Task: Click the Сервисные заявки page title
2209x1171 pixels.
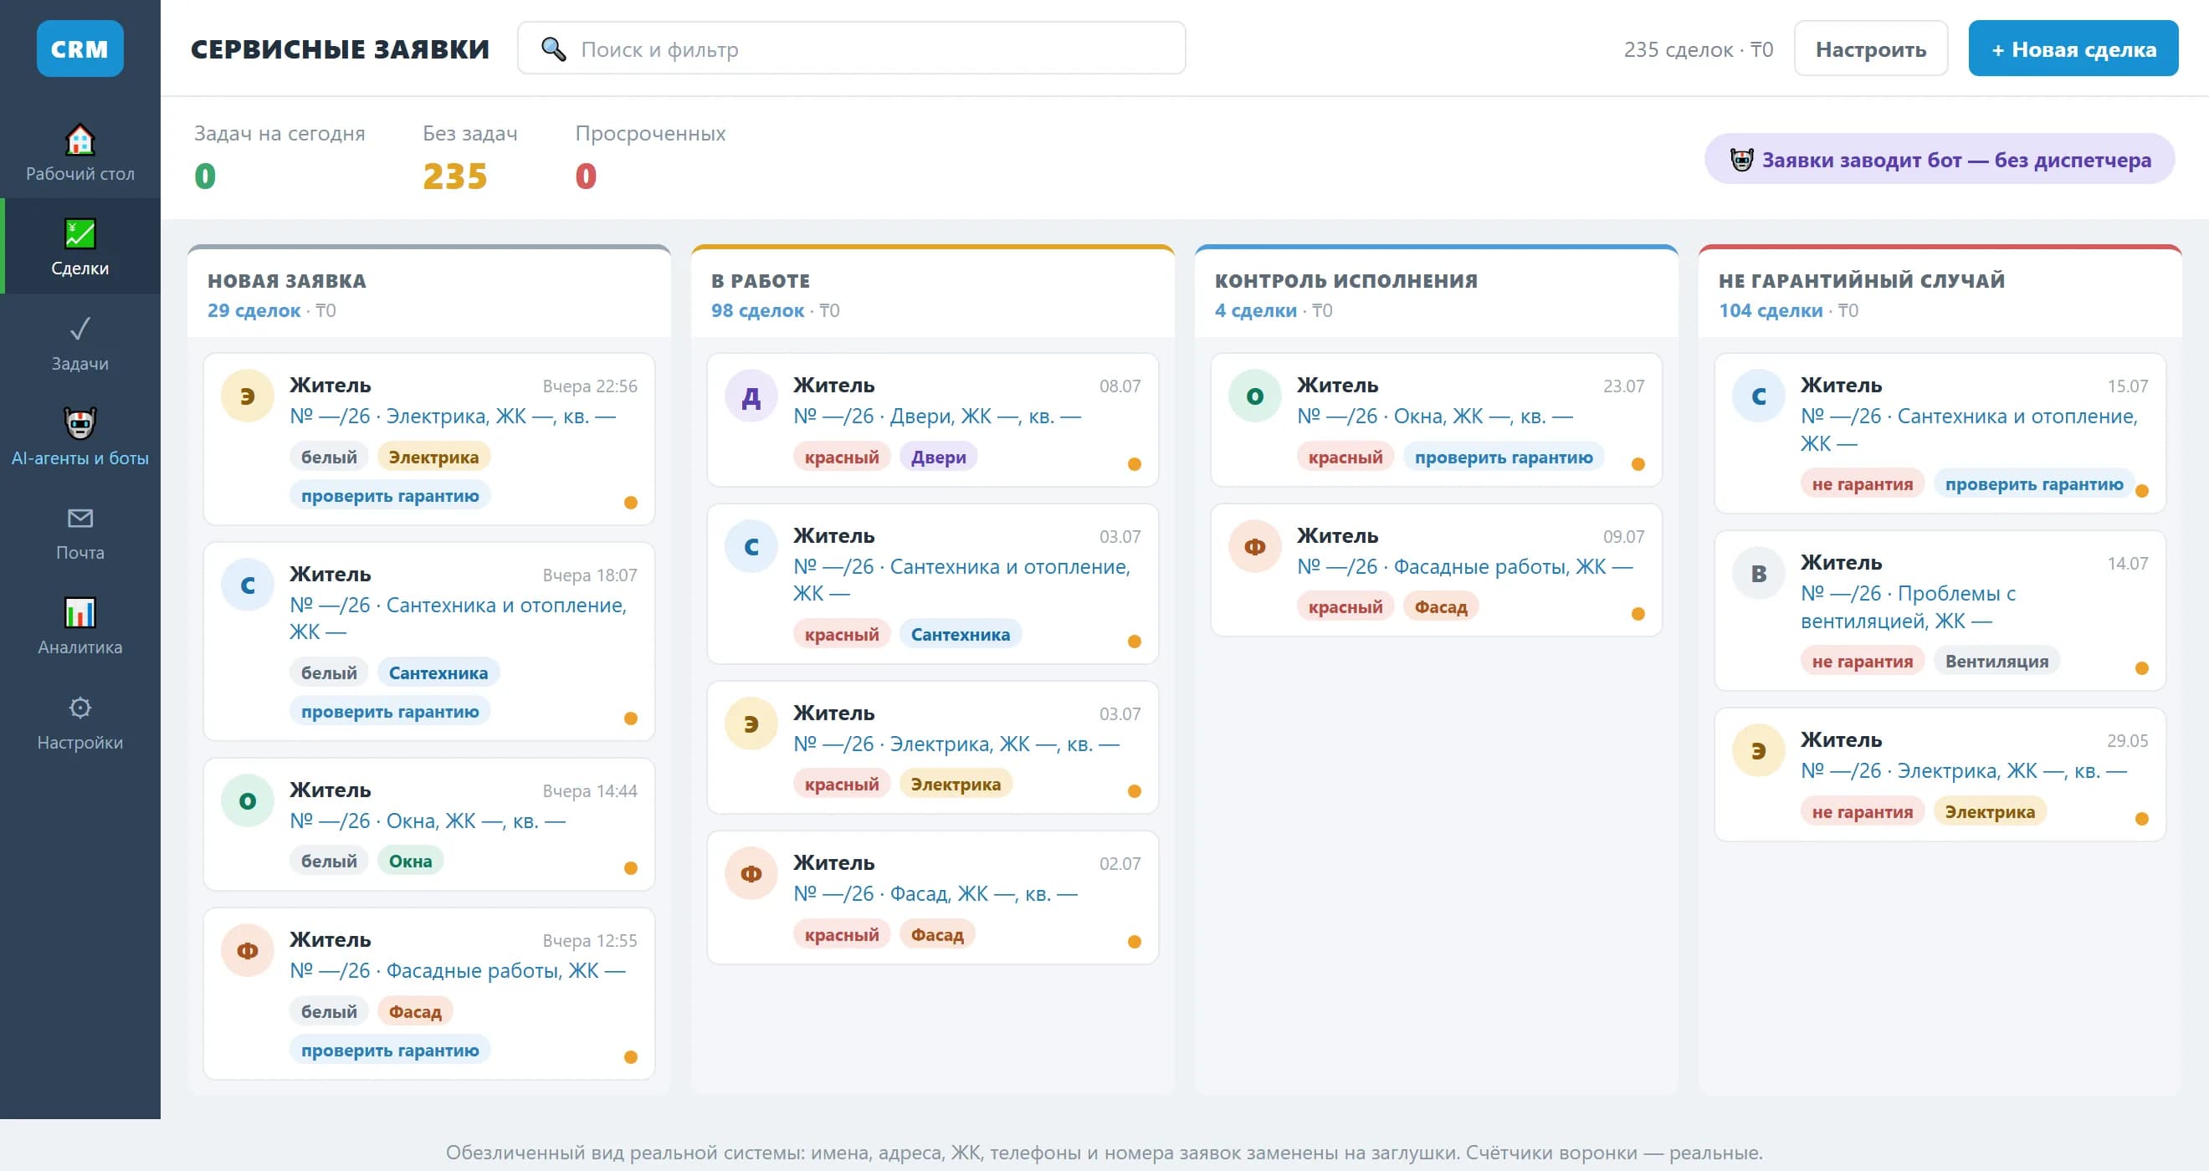Action: (340, 49)
